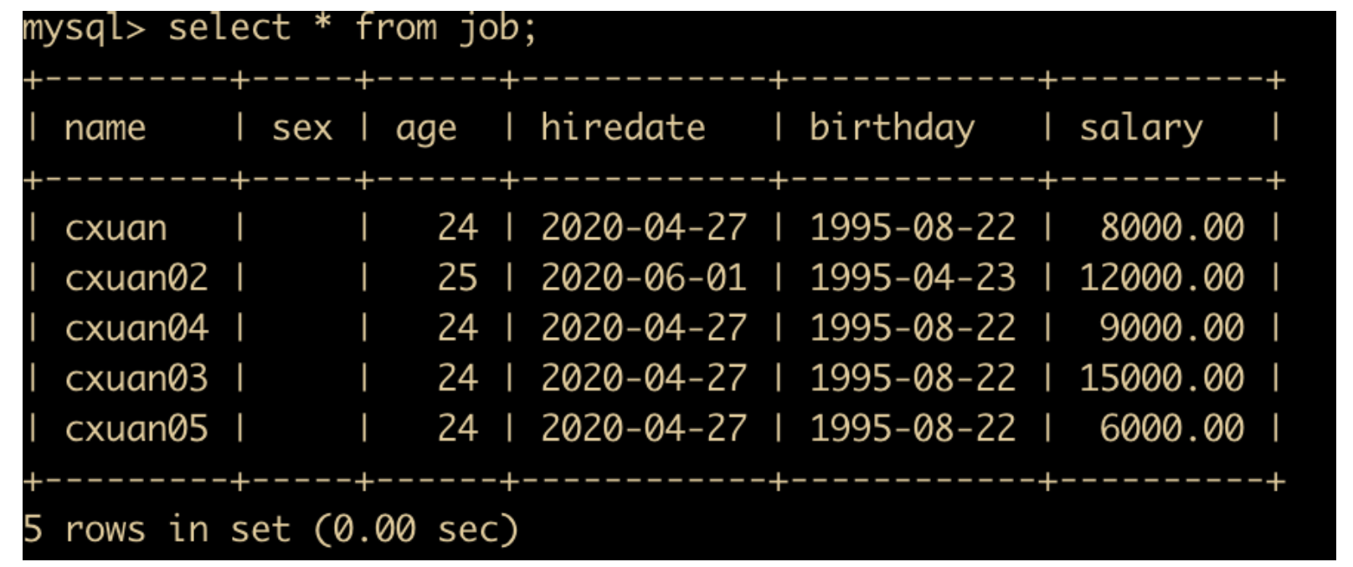Click the name cell 'cxuan02'
The image size is (1353, 567).
(x=136, y=278)
